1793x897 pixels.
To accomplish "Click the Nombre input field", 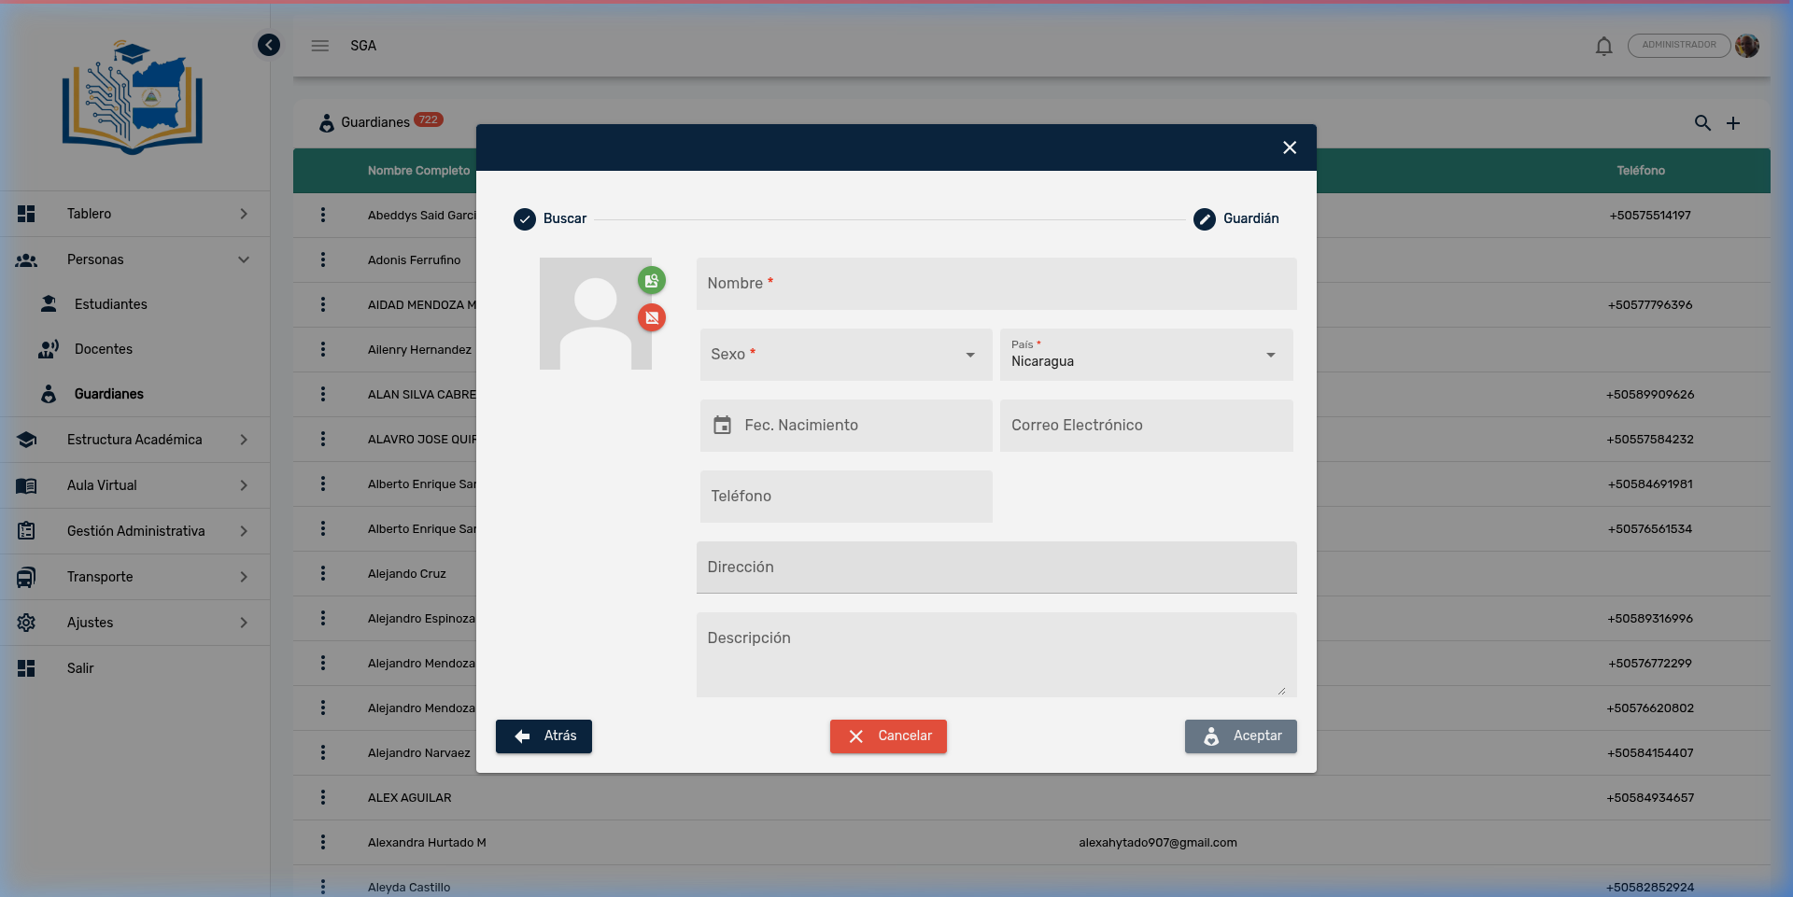I will pos(995,284).
